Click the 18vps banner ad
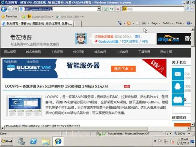The height and width of the screenshot is (147, 196). pyautogui.click(x=174, y=39)
